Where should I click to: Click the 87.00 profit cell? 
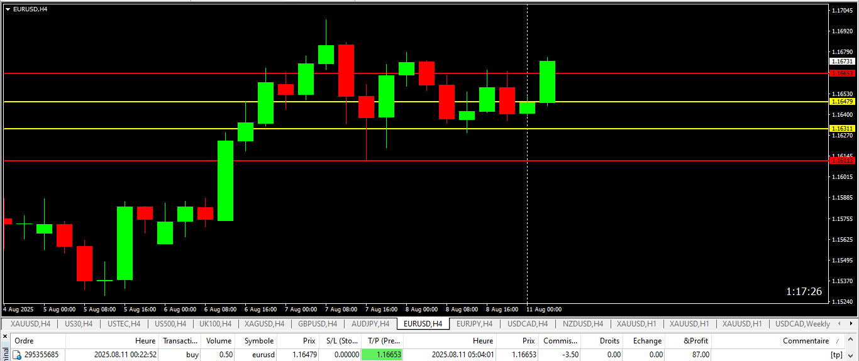pyautogui.click(x=700, y=355)
